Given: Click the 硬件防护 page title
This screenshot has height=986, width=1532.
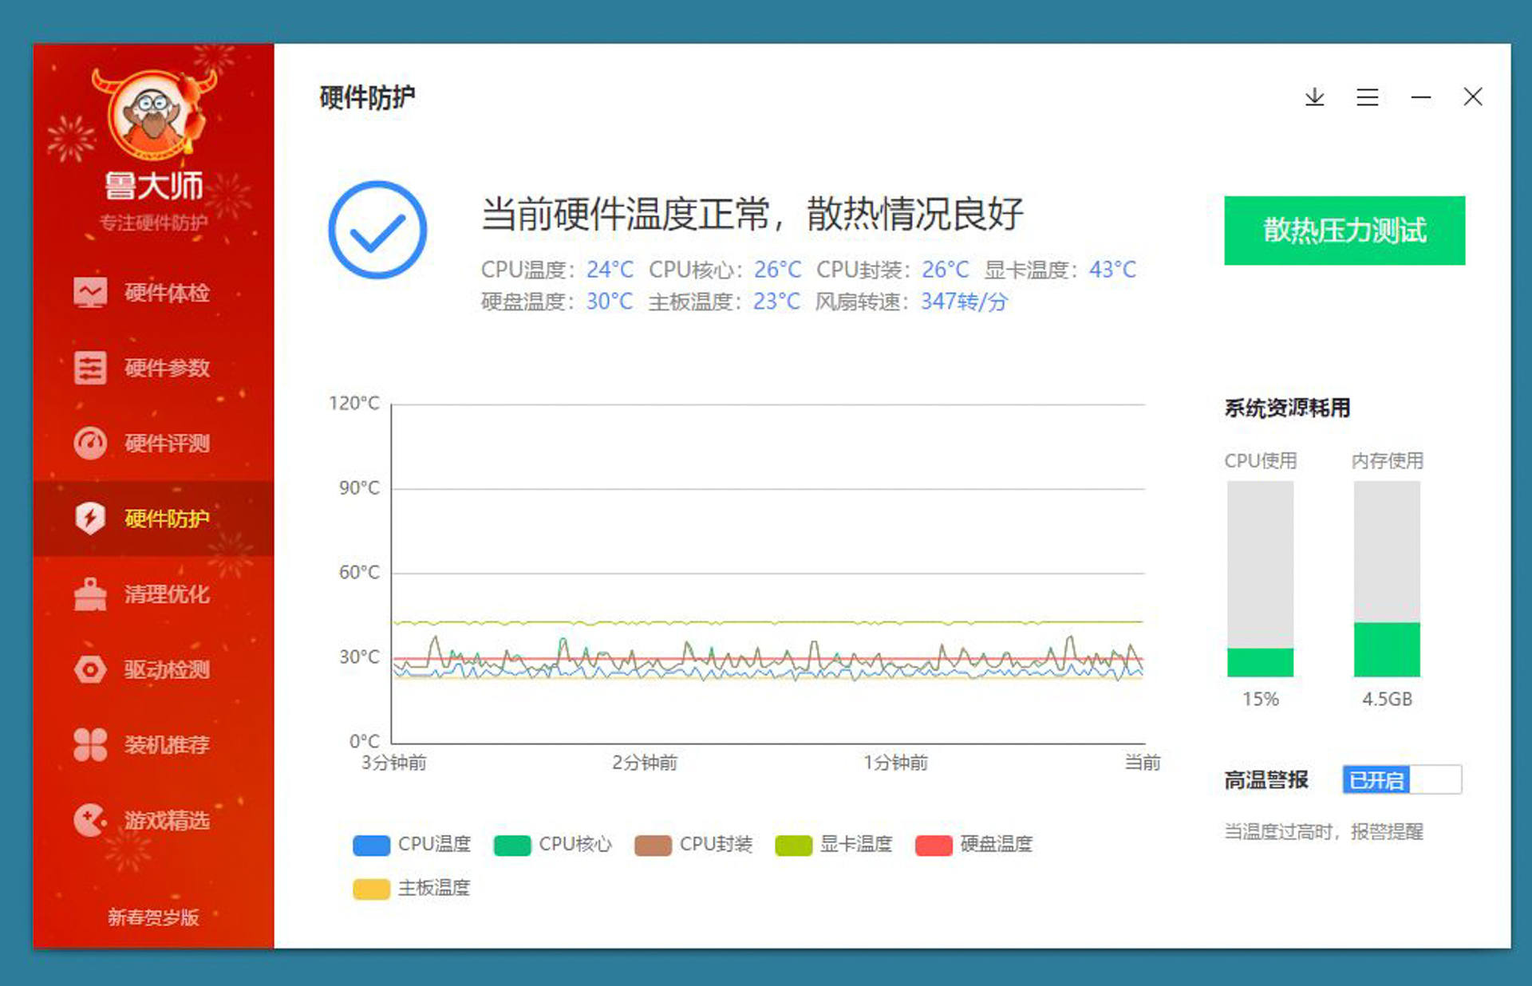Looking at the screenshot, I should click(x=367, y=97).
